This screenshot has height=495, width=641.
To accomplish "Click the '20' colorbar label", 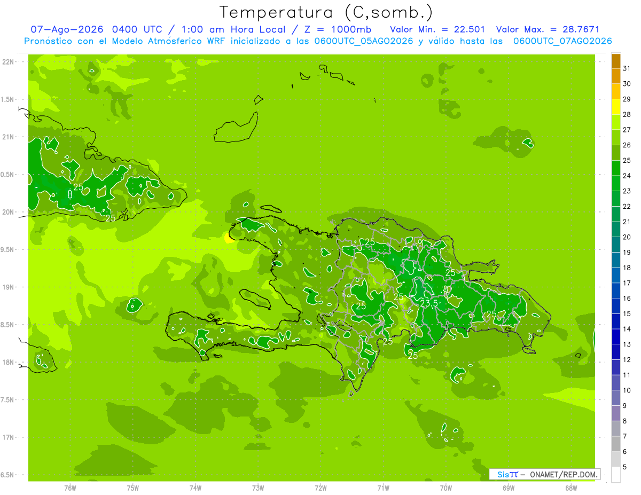I will (x=627, y=237).
